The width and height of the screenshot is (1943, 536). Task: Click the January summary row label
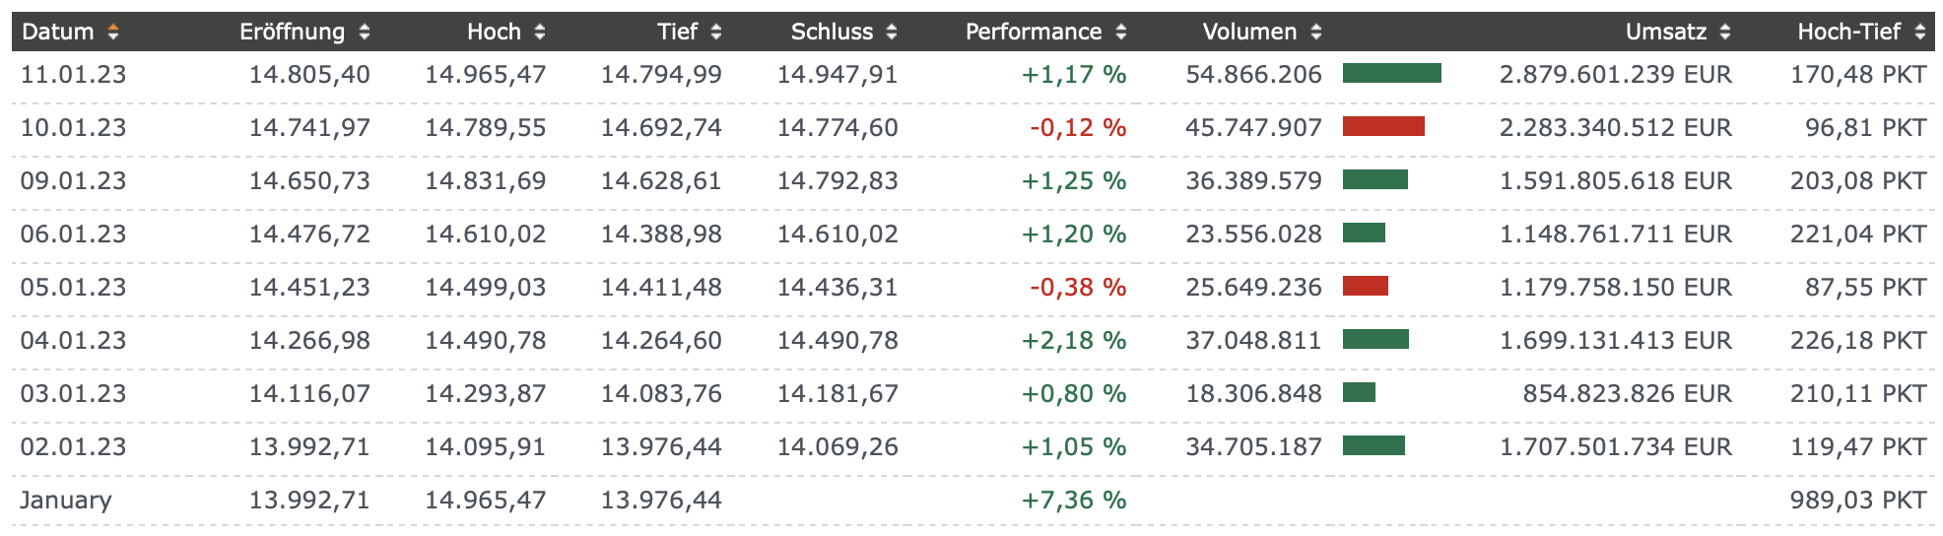point(66,501)
